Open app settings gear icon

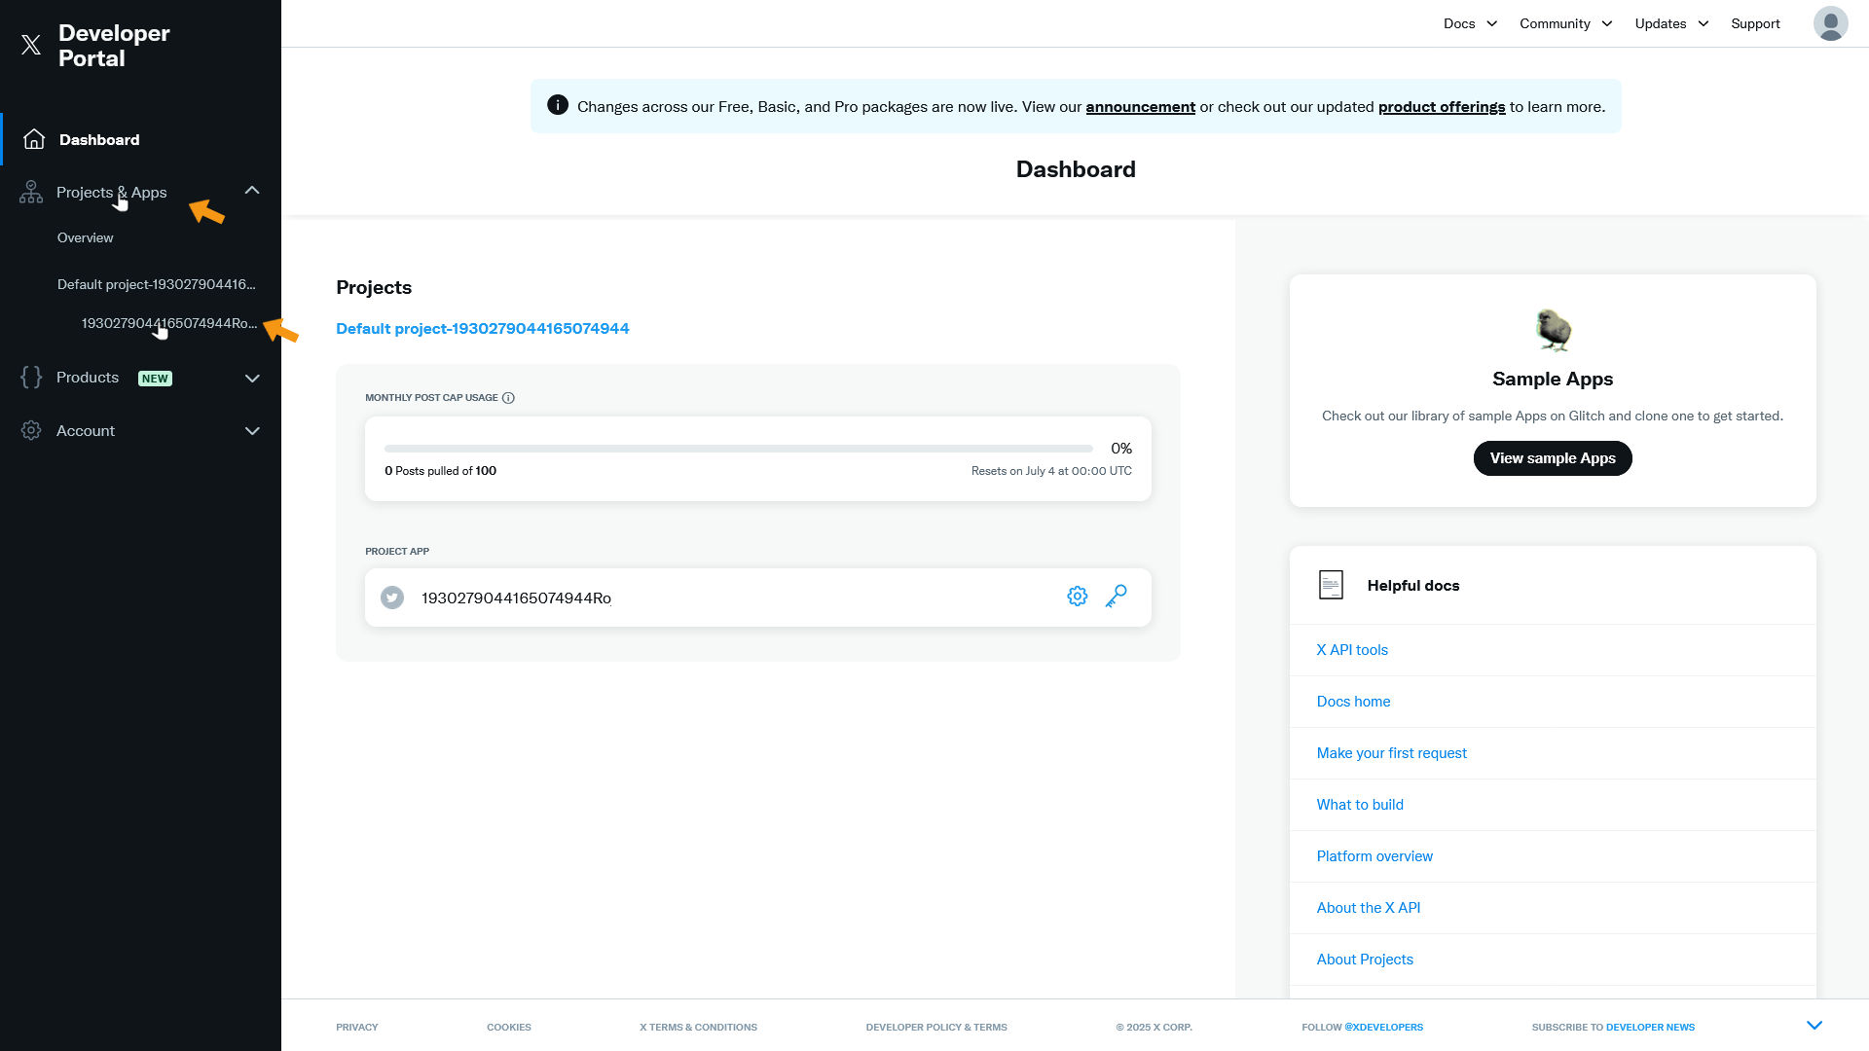pos(1077,597)
